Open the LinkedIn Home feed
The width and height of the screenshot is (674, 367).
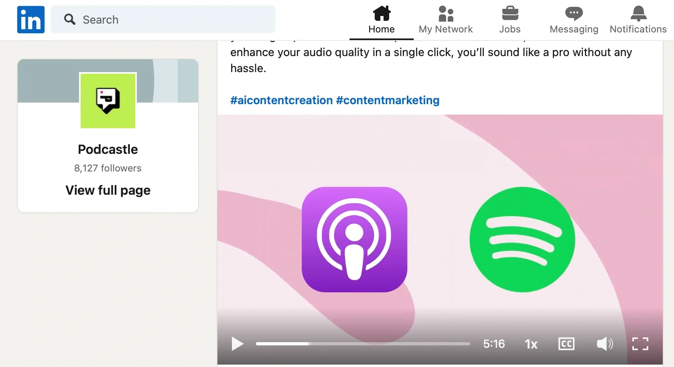(x=381, y=20)
